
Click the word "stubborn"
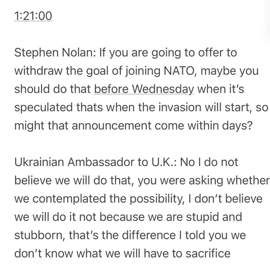(x=40, y=235)
